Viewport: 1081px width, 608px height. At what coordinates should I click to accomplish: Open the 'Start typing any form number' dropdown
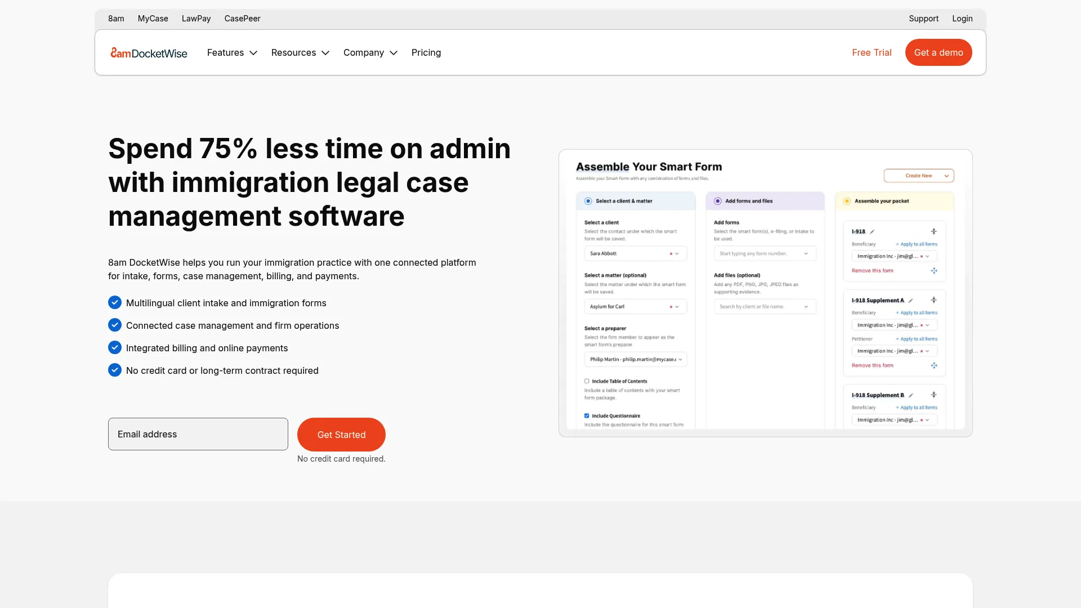[765, 254]
